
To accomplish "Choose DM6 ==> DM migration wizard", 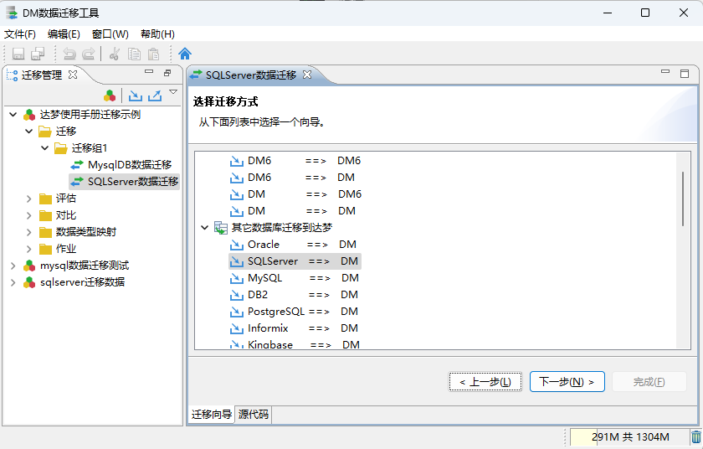I will click(x=292, y=178).
